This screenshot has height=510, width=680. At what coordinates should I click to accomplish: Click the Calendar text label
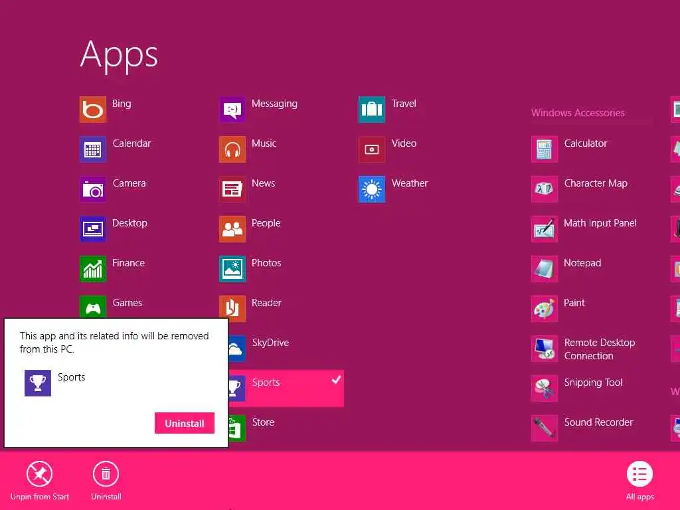tap(131, 143)
